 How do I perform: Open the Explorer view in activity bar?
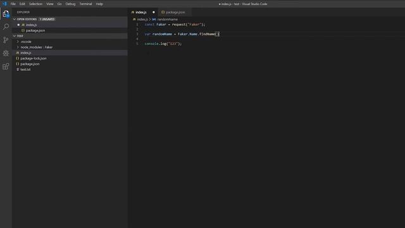click(x=6, y=14)
